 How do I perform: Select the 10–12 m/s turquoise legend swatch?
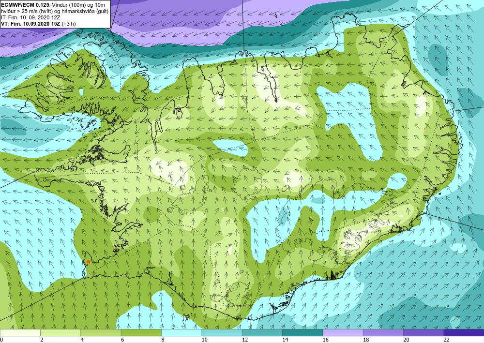click(x=222, y=332)
